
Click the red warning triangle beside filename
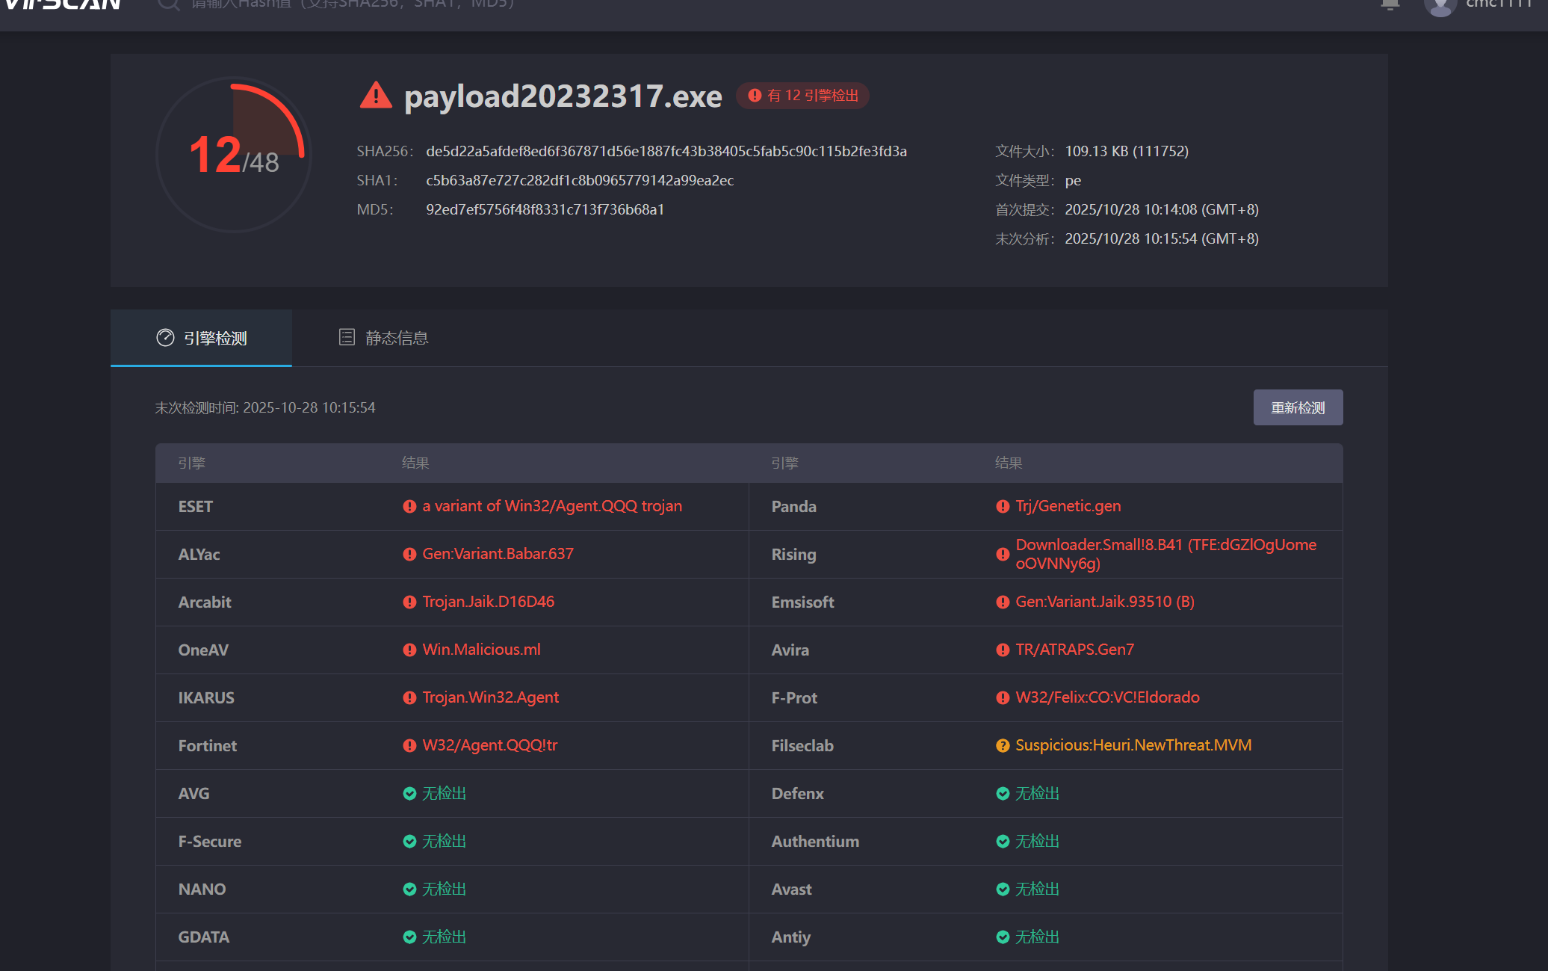pos(376,96)
